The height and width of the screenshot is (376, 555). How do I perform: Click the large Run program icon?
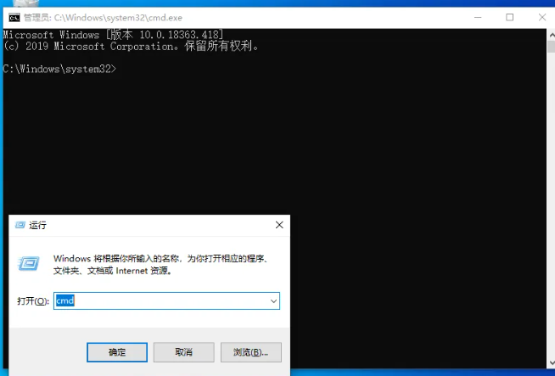coord(29,263)
